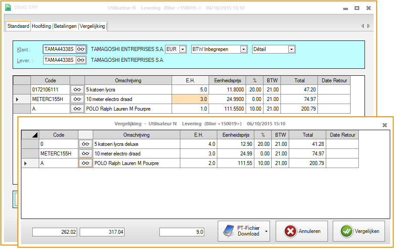Open lookup for code 0172106111 row
The image size is (395, 249).
[77, 90]
